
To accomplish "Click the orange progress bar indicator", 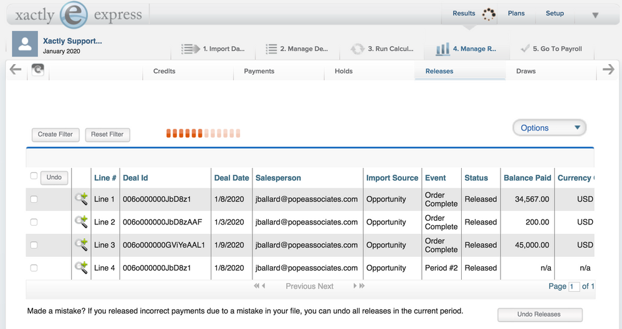I will (203, 133).
